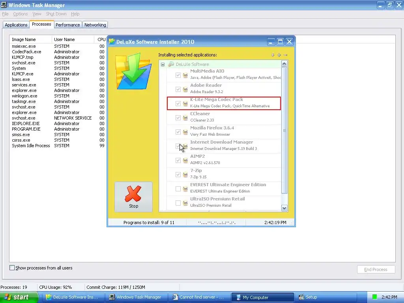Switch to the Applications tab
This screenshot has width=404, height=303.
[16, 25]
